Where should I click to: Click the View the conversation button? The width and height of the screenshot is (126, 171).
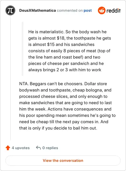tap(63, 161)
